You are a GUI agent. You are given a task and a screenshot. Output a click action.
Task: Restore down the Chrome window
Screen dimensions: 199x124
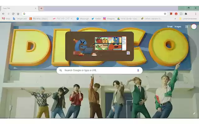(188, 8)
